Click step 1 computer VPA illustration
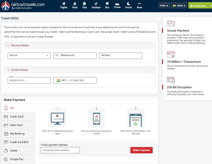Image resolution: width=212 pixels, height=164 pixels. coord(57,118)
